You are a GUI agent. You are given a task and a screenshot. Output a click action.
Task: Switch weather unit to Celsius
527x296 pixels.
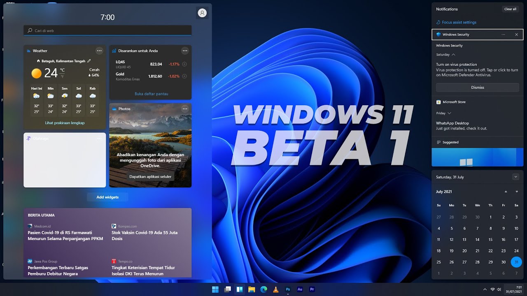[62, 70]
